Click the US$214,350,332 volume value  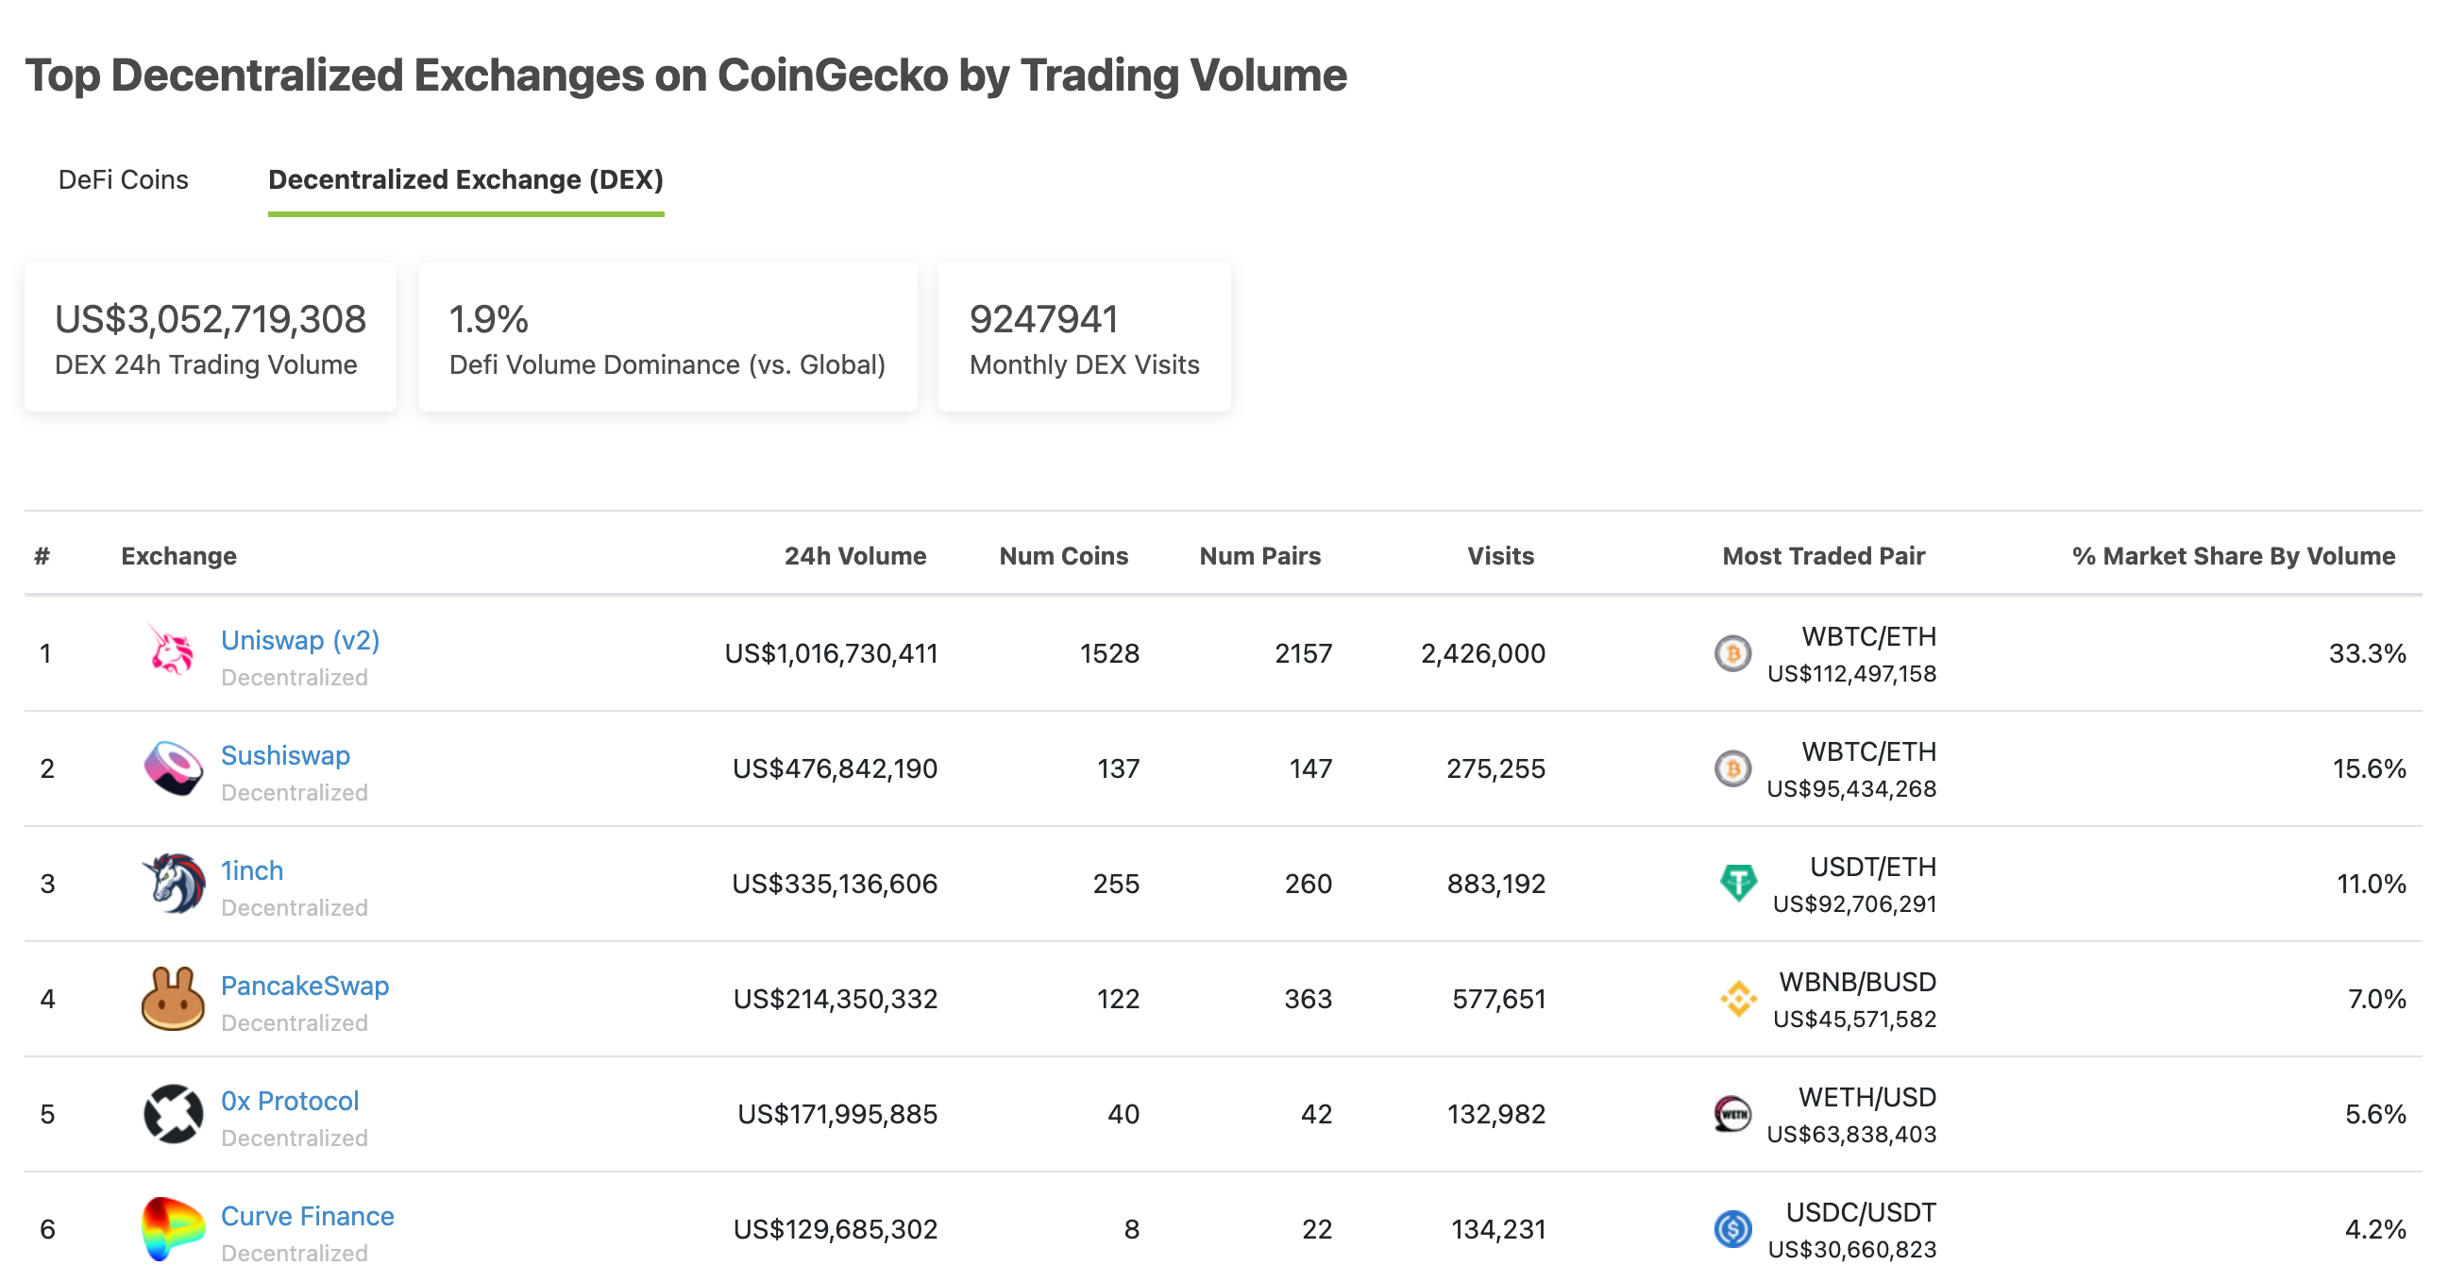tap(835, 998)
